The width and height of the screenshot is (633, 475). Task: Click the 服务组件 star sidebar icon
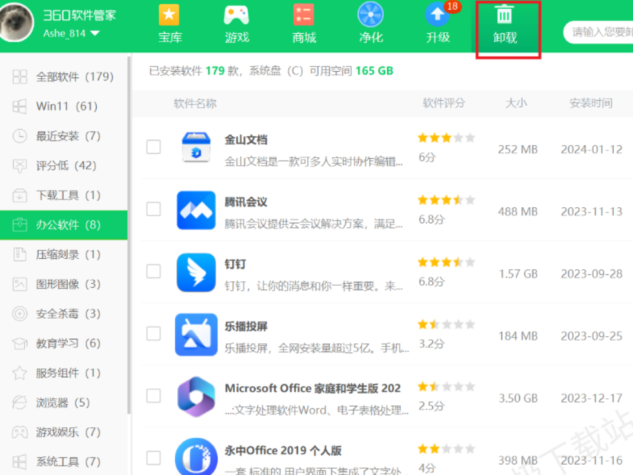point(19,373)
